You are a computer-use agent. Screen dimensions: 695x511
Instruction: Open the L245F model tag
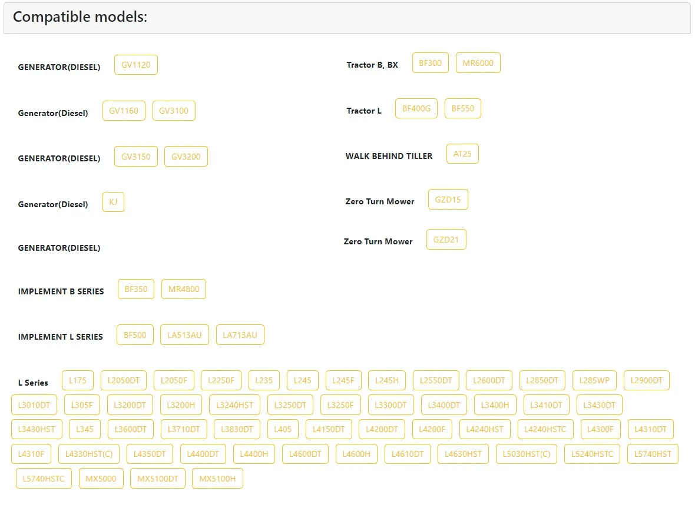point(343,380)
